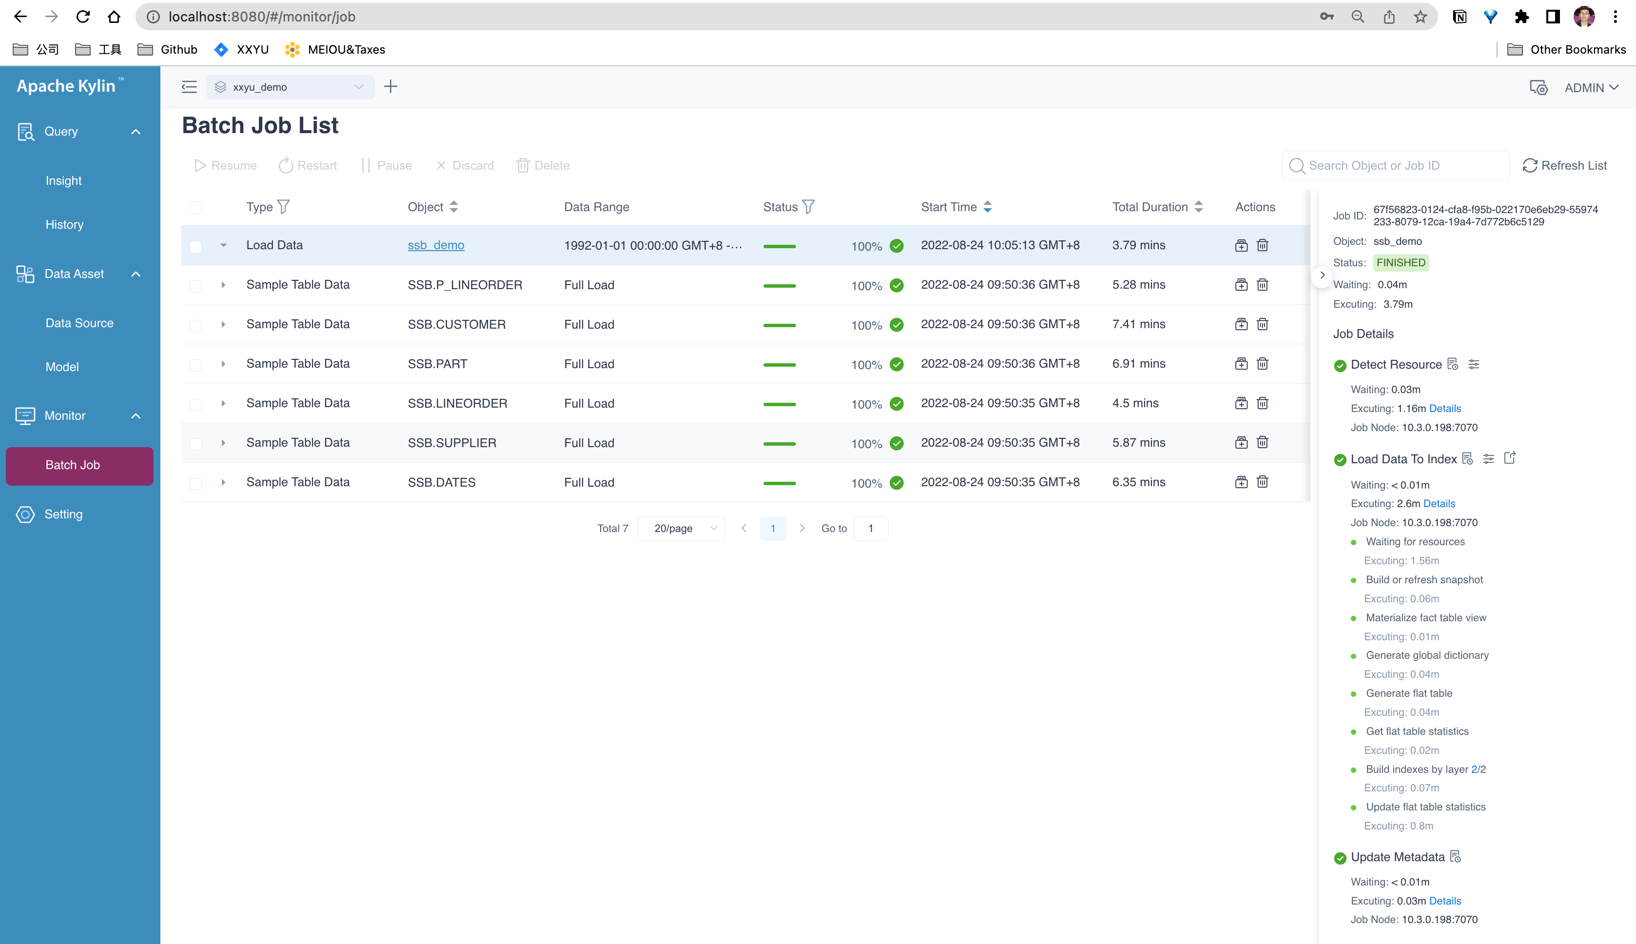Click the plus icon to add project

(x=390, y=87)
